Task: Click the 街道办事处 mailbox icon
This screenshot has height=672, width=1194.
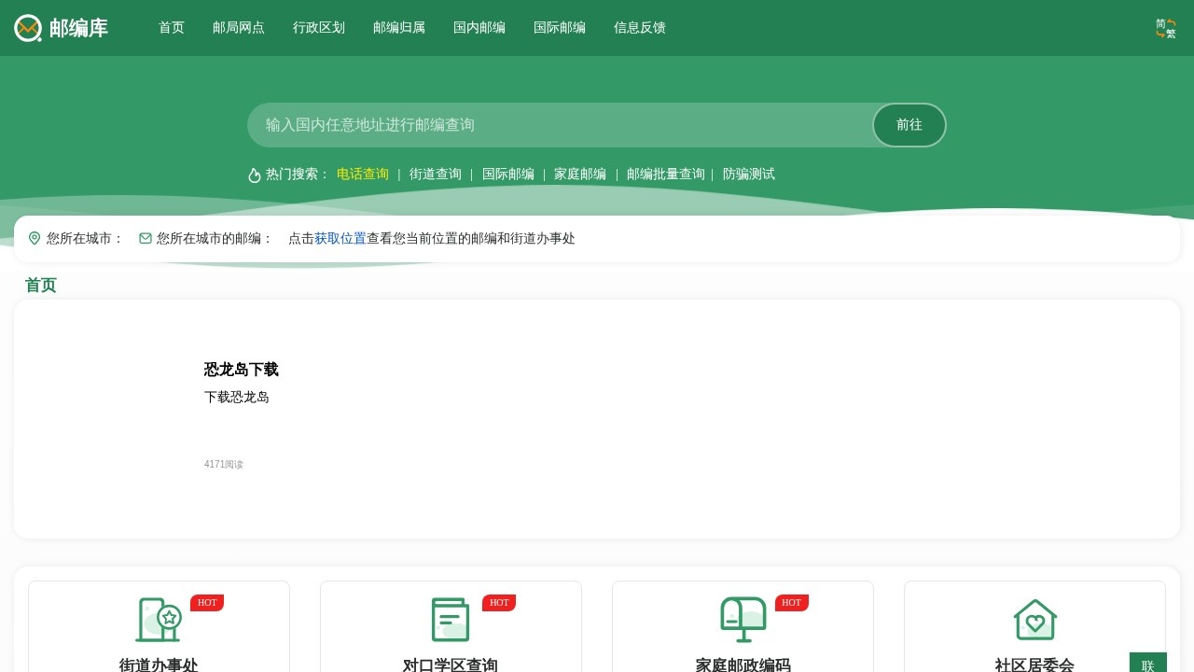Action: coord(159,620)
